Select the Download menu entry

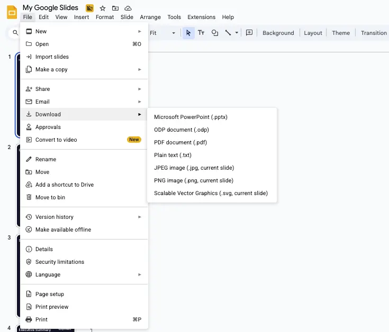click(84, 115)
